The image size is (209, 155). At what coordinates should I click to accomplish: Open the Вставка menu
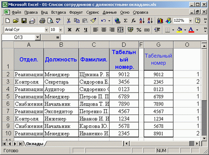point(59,12)
